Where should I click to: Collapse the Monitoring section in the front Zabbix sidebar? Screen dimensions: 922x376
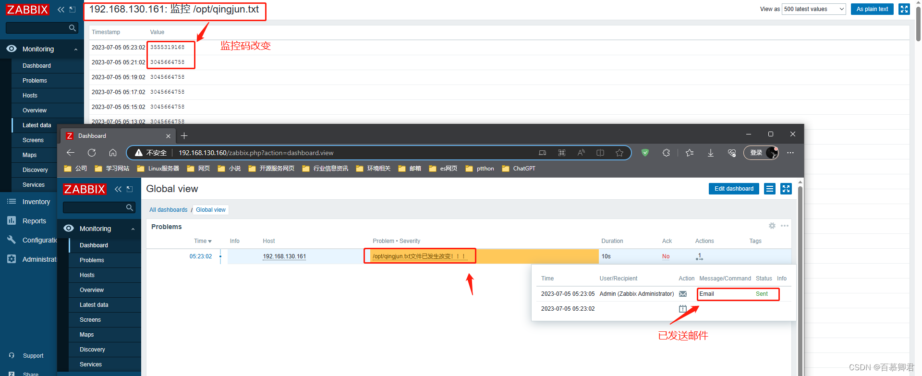133,229
